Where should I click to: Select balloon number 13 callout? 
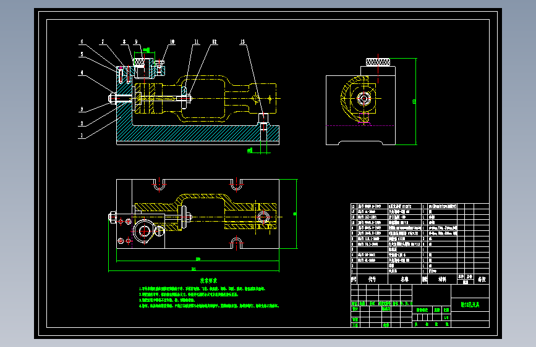(x=242, y=41)
